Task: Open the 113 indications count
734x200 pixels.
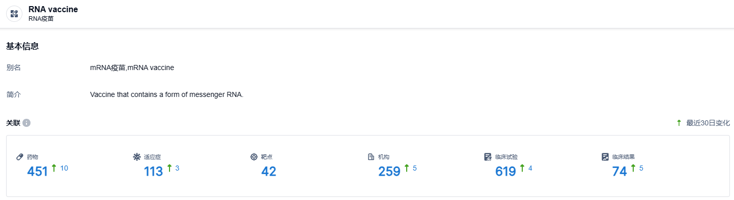Action: click(154, 172)
